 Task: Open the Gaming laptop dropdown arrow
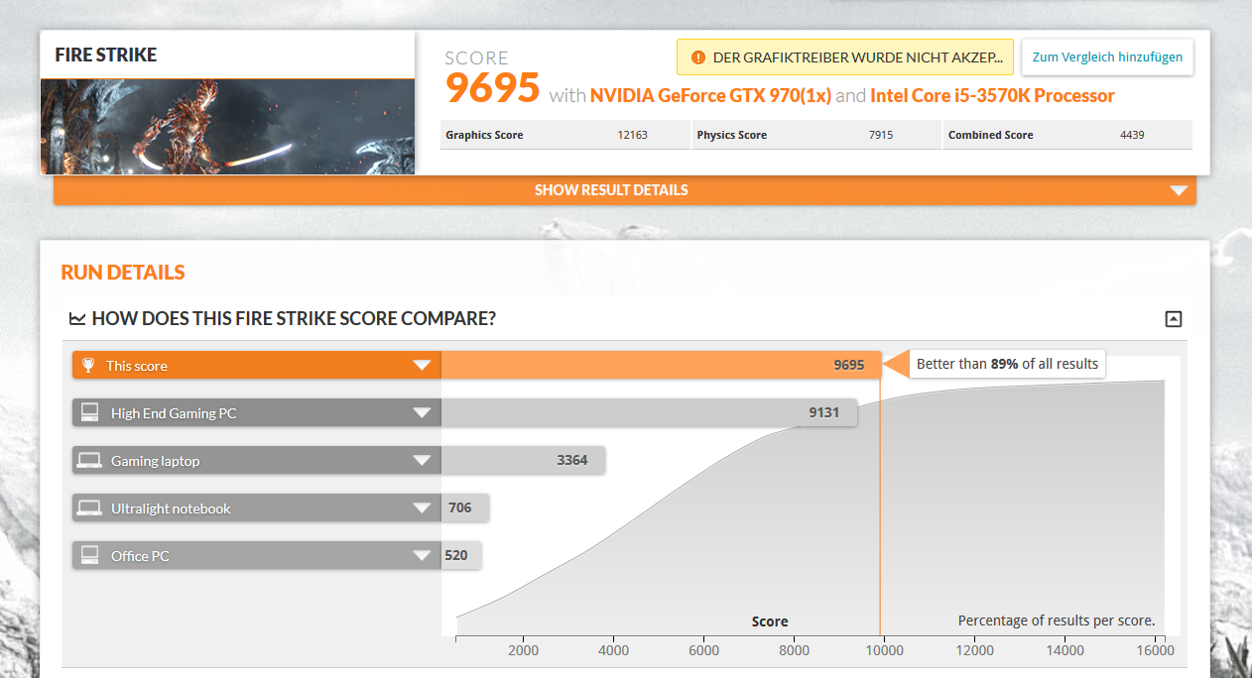pyautogui.click(x=422, y=461)
